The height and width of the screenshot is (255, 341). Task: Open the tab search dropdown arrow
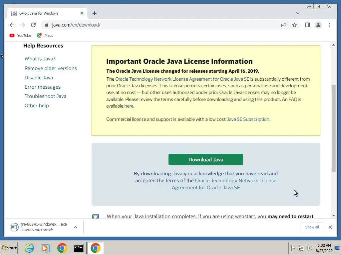coord(297,13)
